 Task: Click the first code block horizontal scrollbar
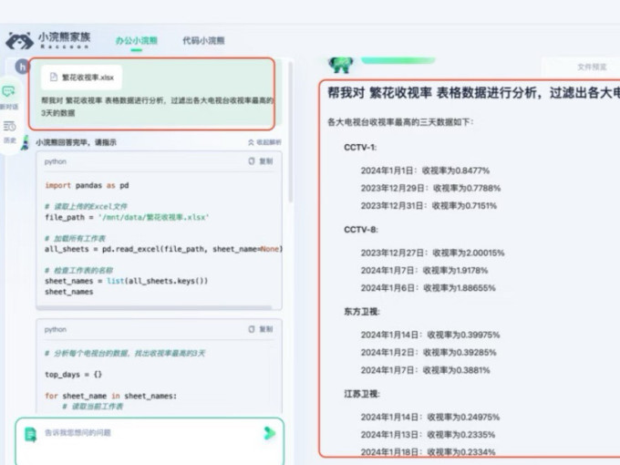pyautogui.click(x=154, y=307)
